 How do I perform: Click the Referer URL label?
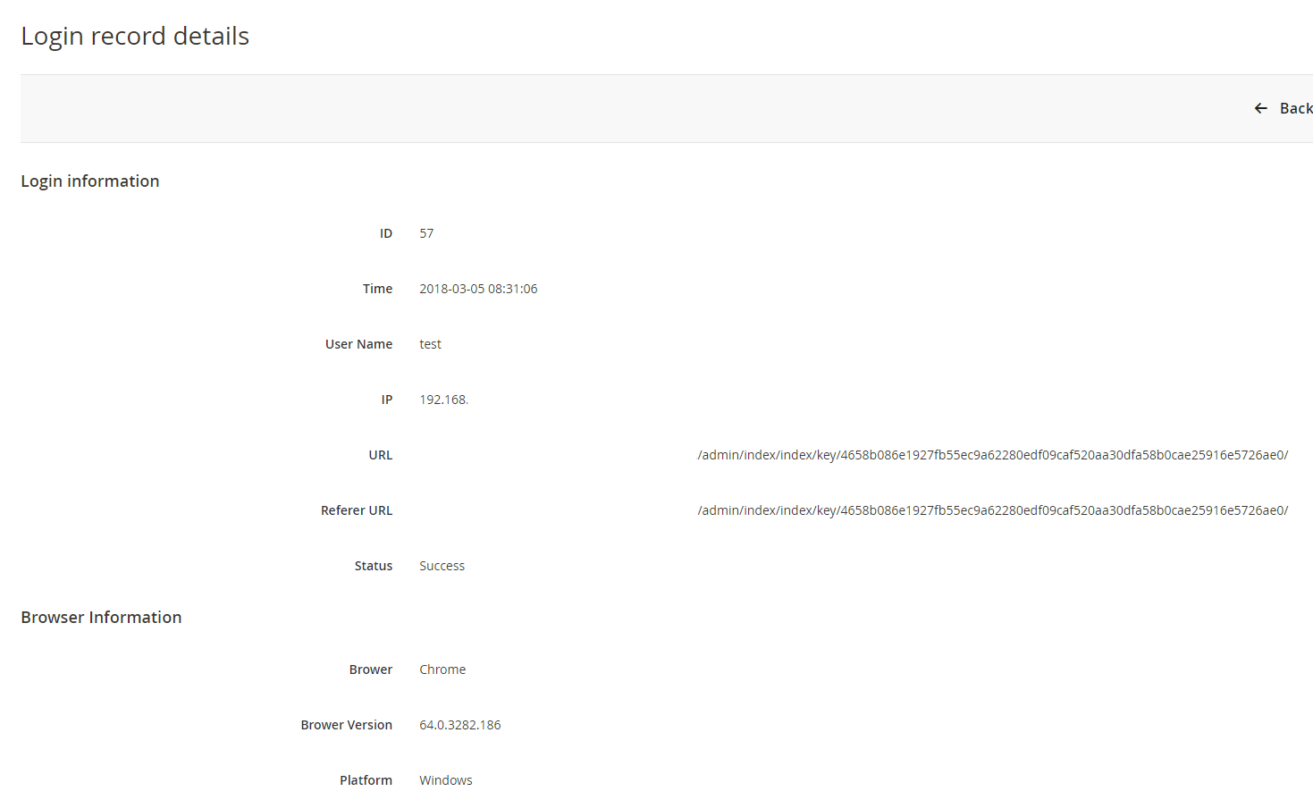[357, 510]
